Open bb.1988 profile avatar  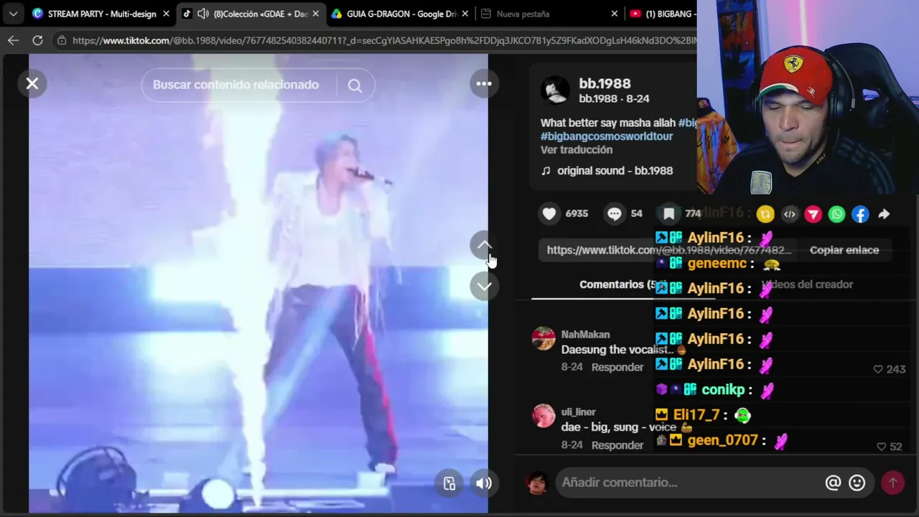555,90
